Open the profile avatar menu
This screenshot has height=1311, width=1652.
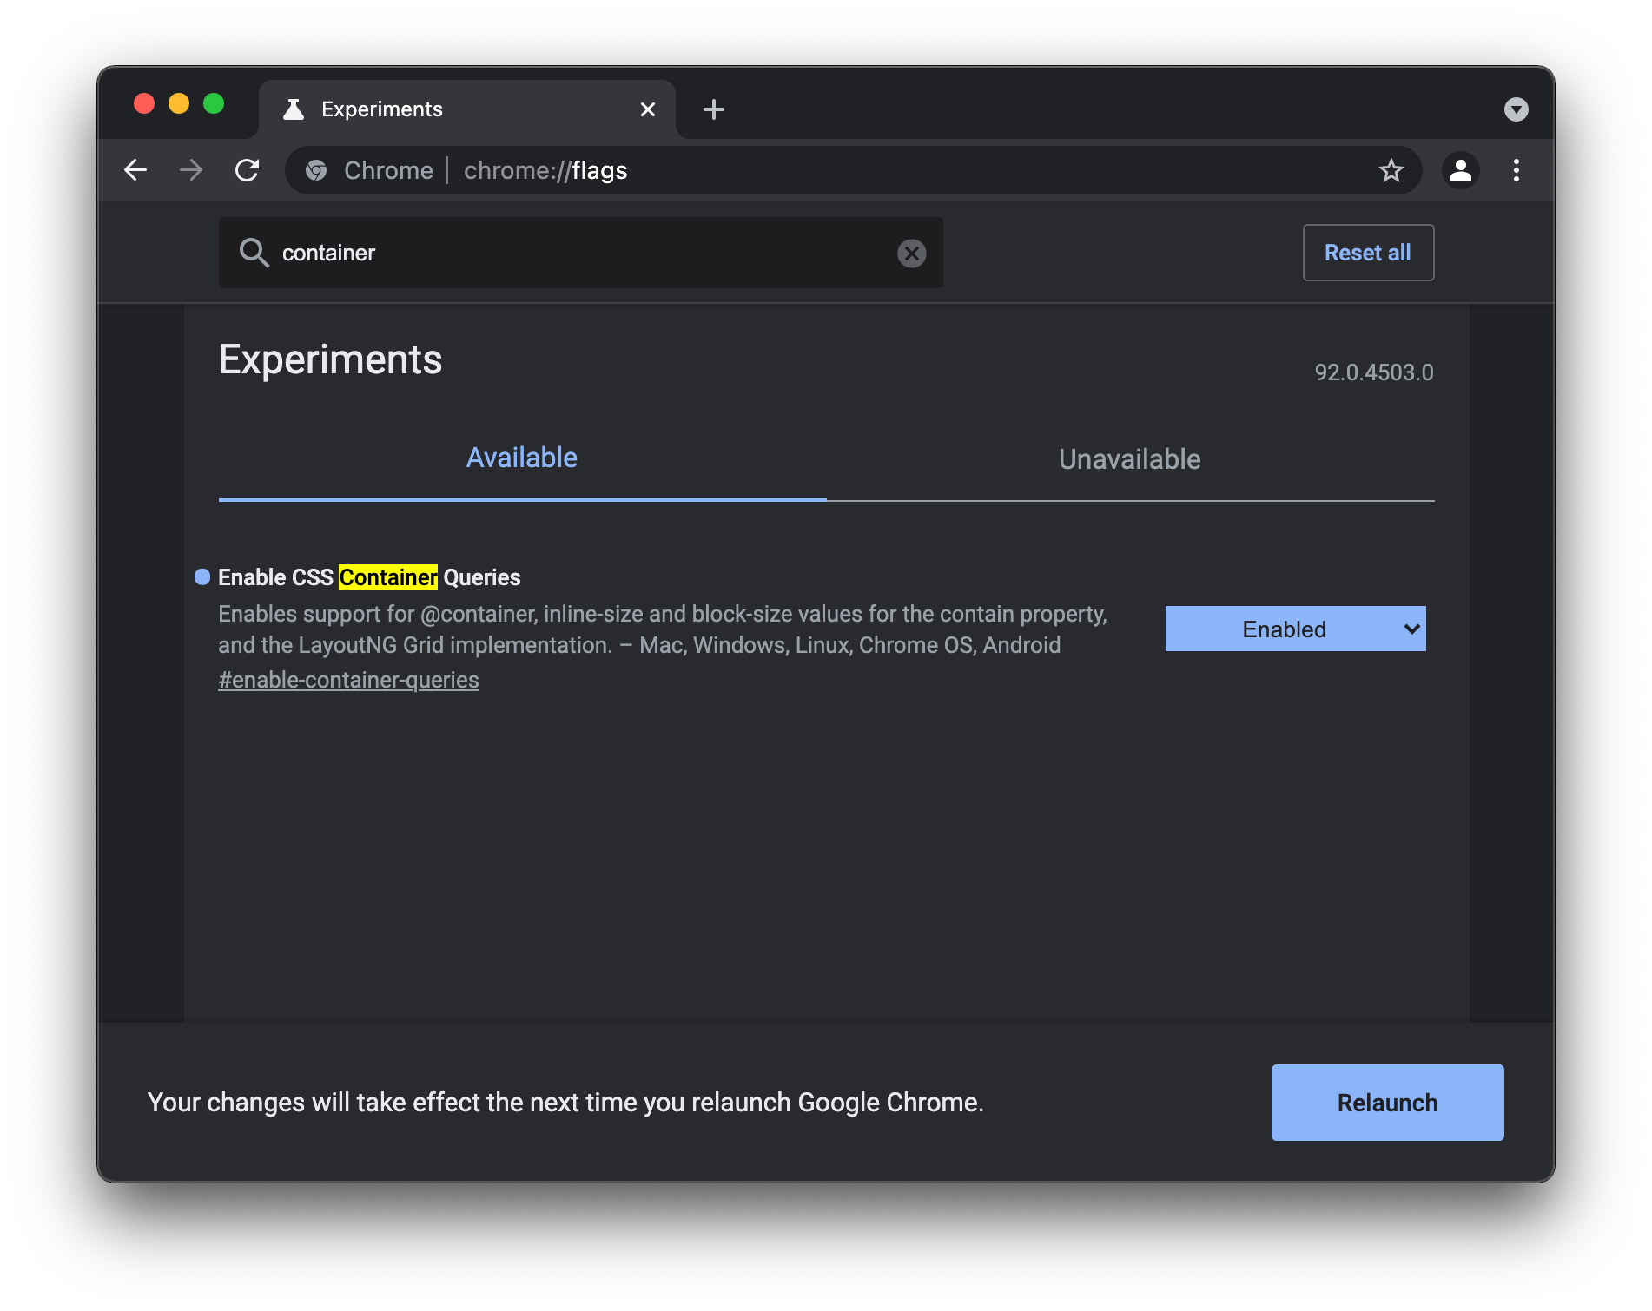click(1461, 170)
